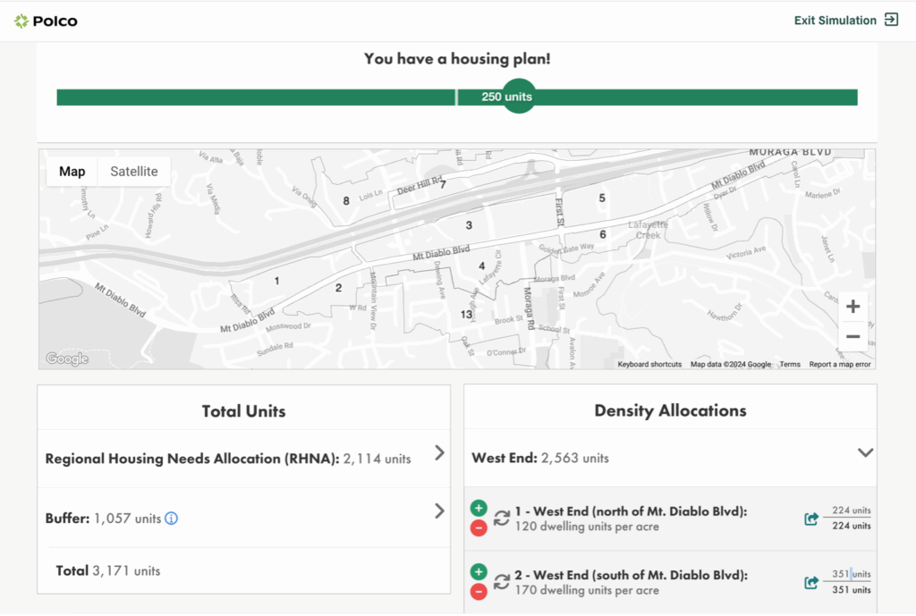The image size is (916, 616).
Task: Collapse the West End section chevron
Action: tap(865, 453)
